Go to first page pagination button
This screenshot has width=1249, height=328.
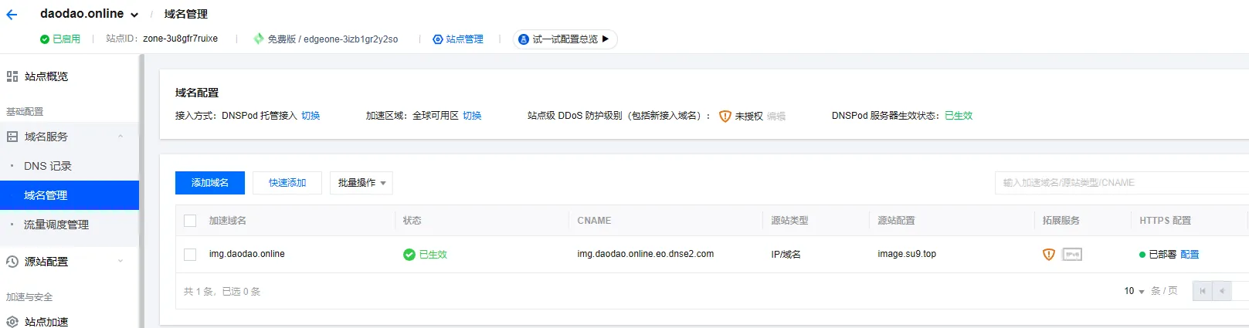[1203, 291]
